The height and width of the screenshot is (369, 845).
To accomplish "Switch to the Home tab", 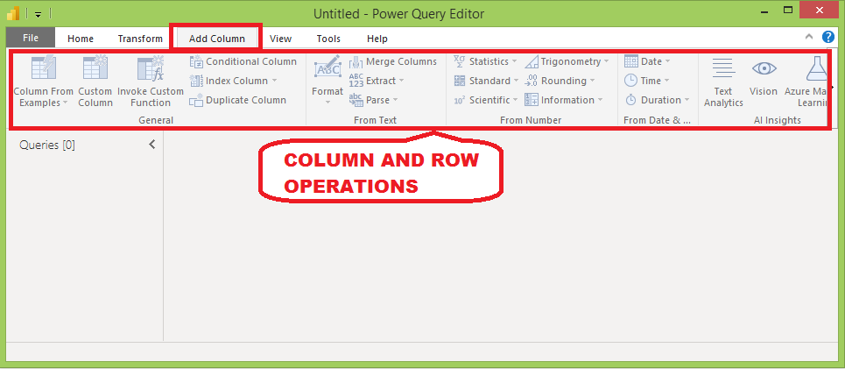I will click(81, 39).
